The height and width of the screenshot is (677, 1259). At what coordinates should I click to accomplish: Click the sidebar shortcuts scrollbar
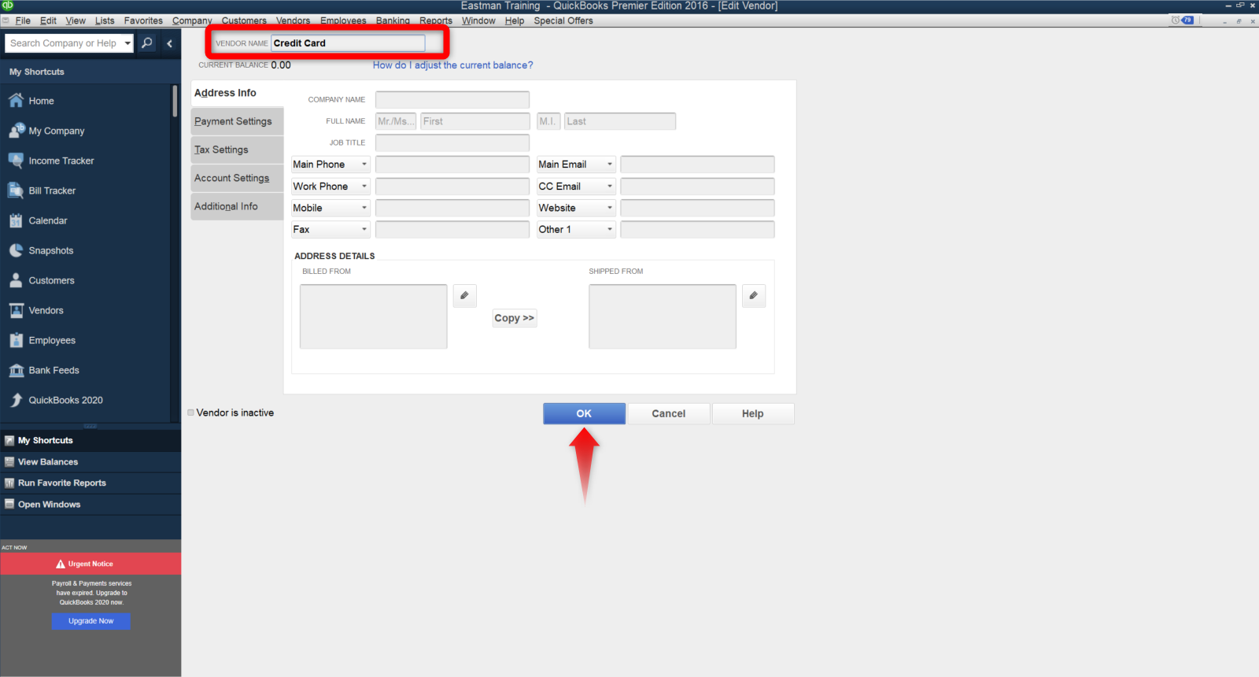(175, 101)
